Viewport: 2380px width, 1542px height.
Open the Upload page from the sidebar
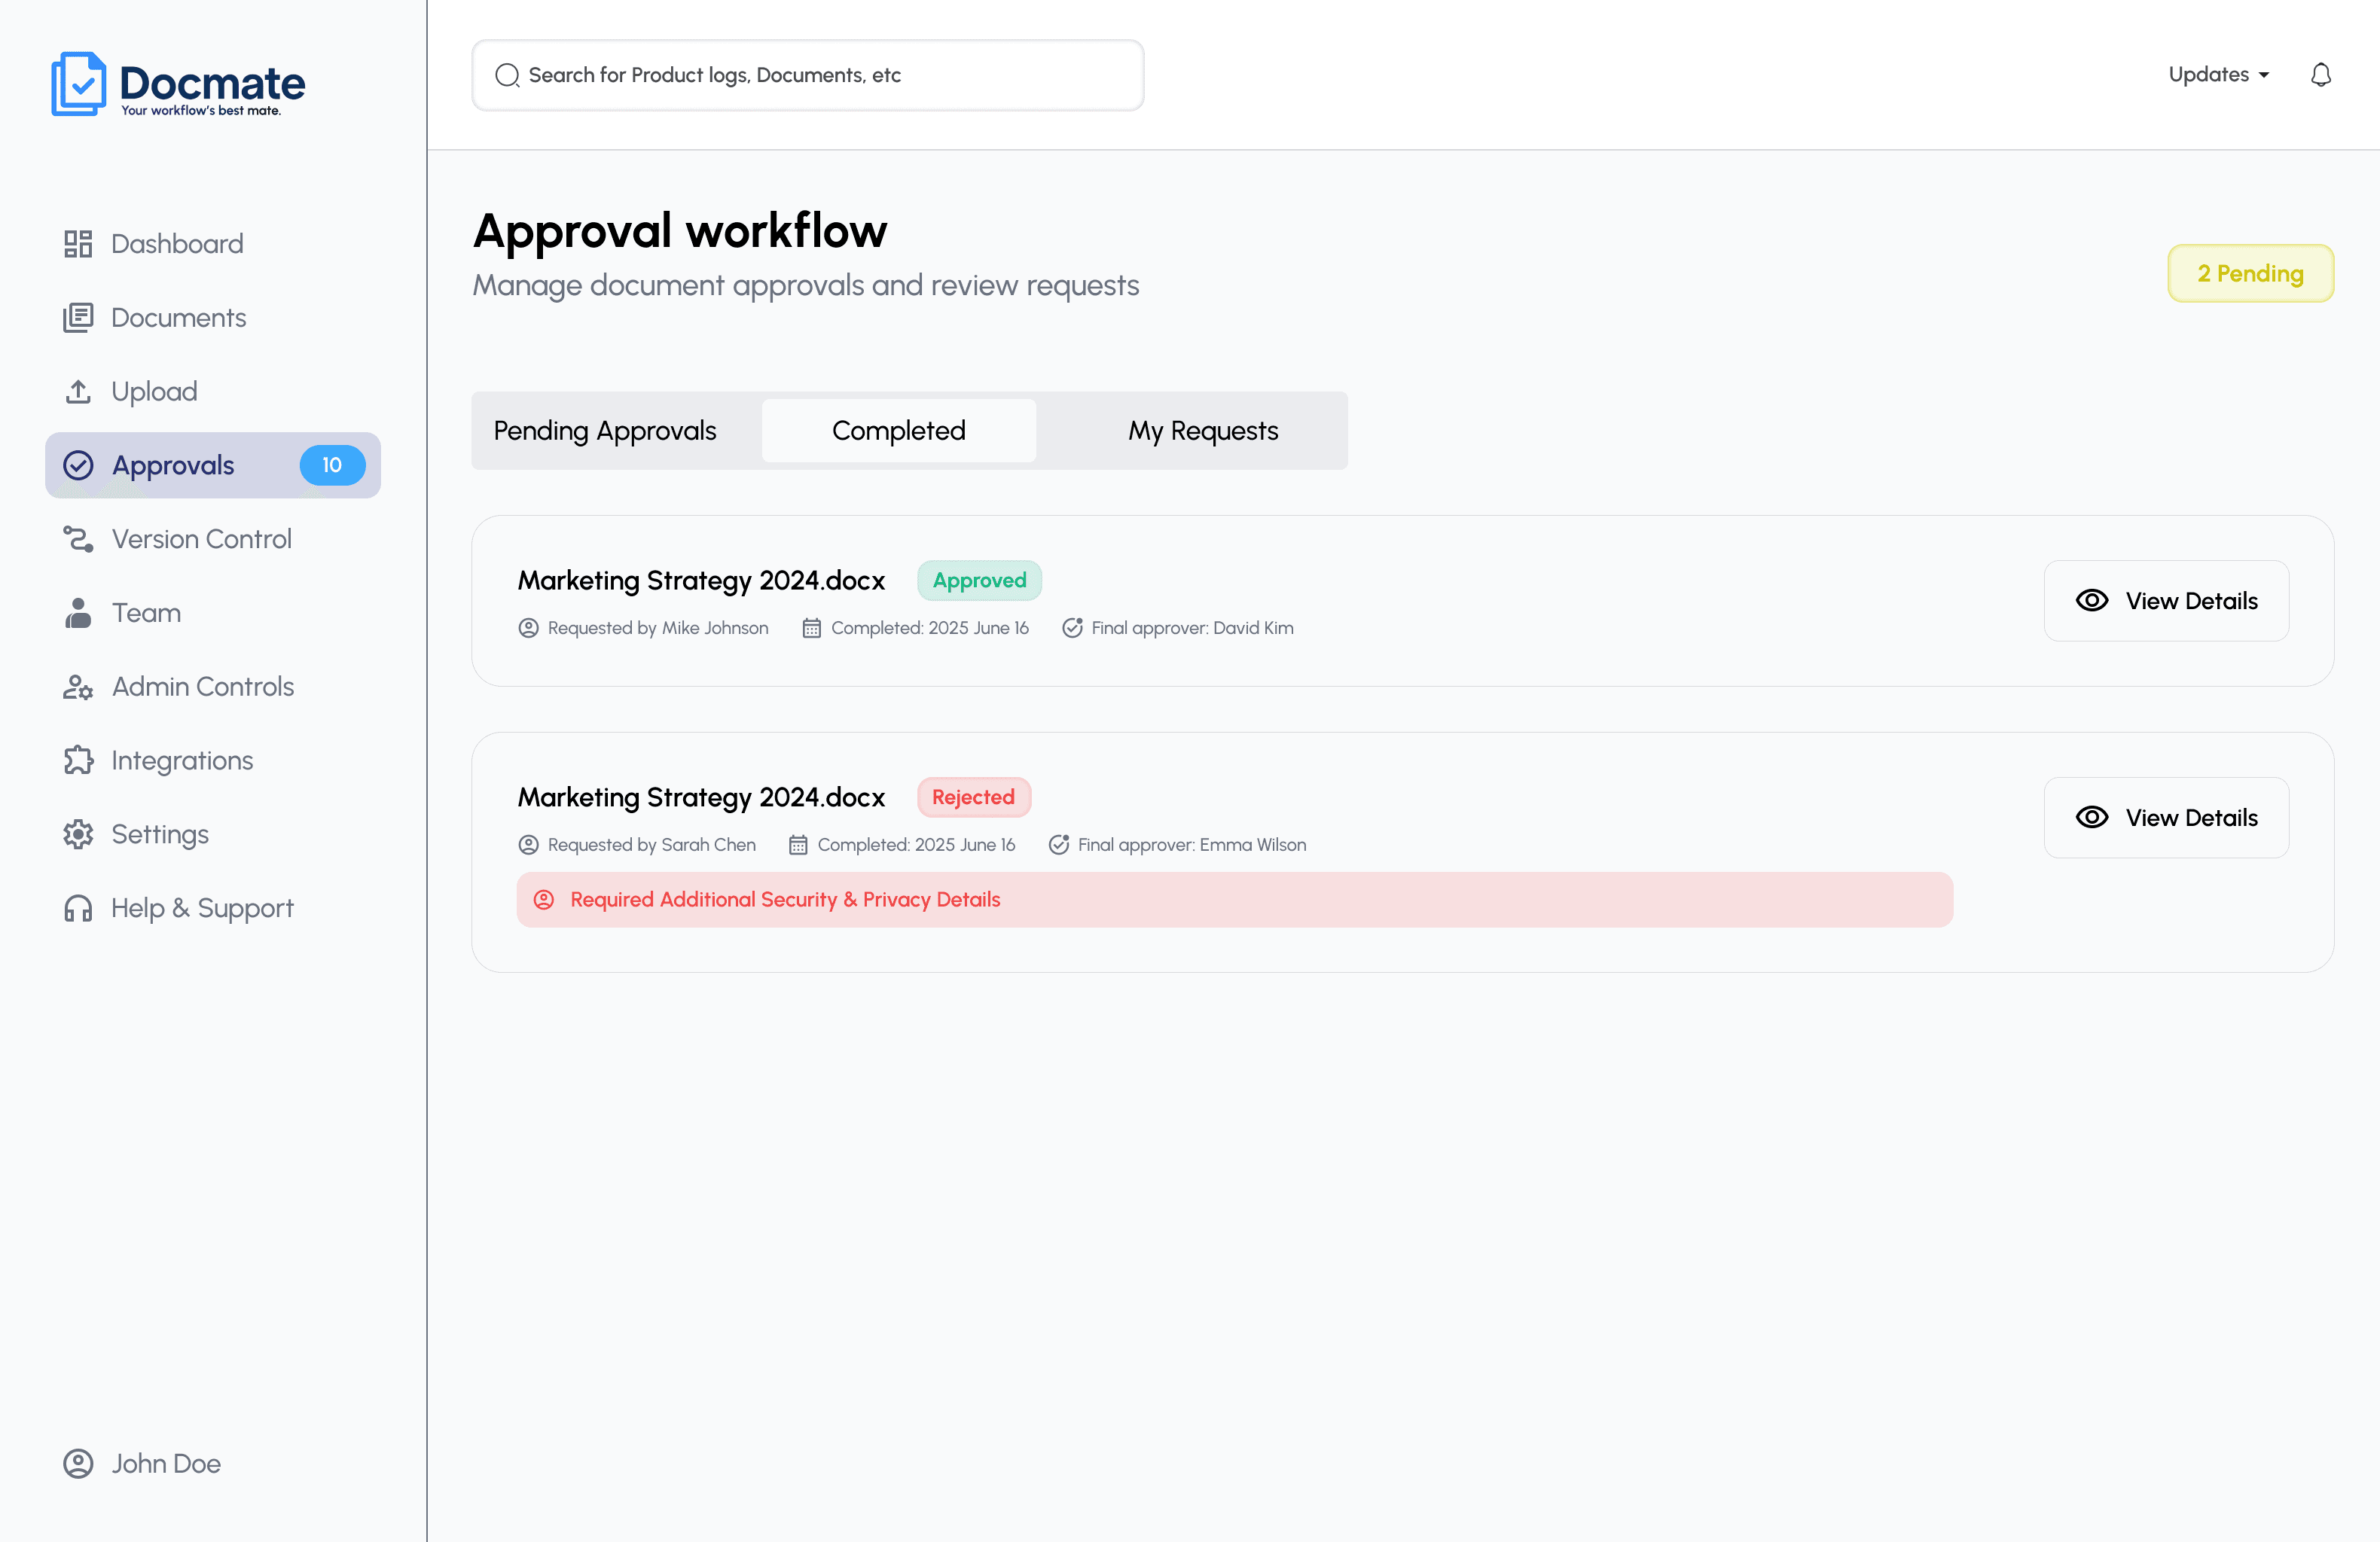[213, 391]
